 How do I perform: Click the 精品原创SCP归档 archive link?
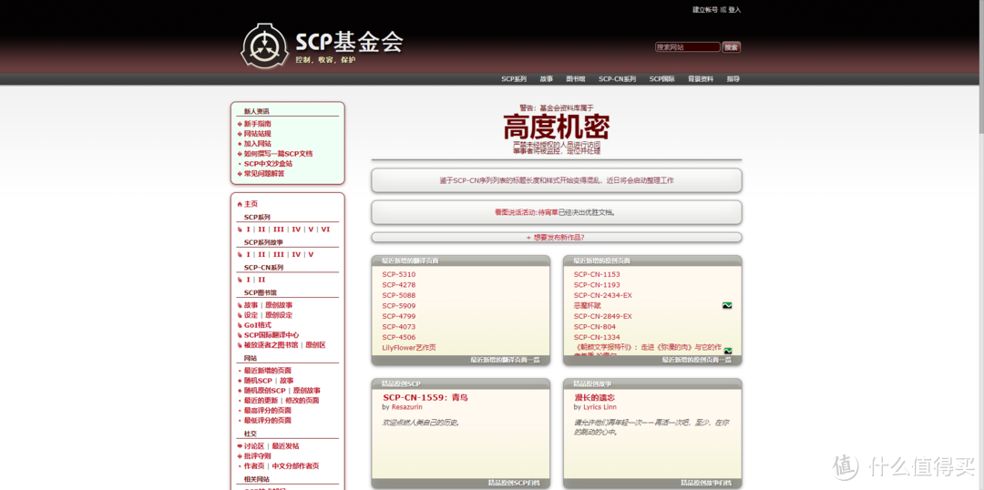[513, 483]
